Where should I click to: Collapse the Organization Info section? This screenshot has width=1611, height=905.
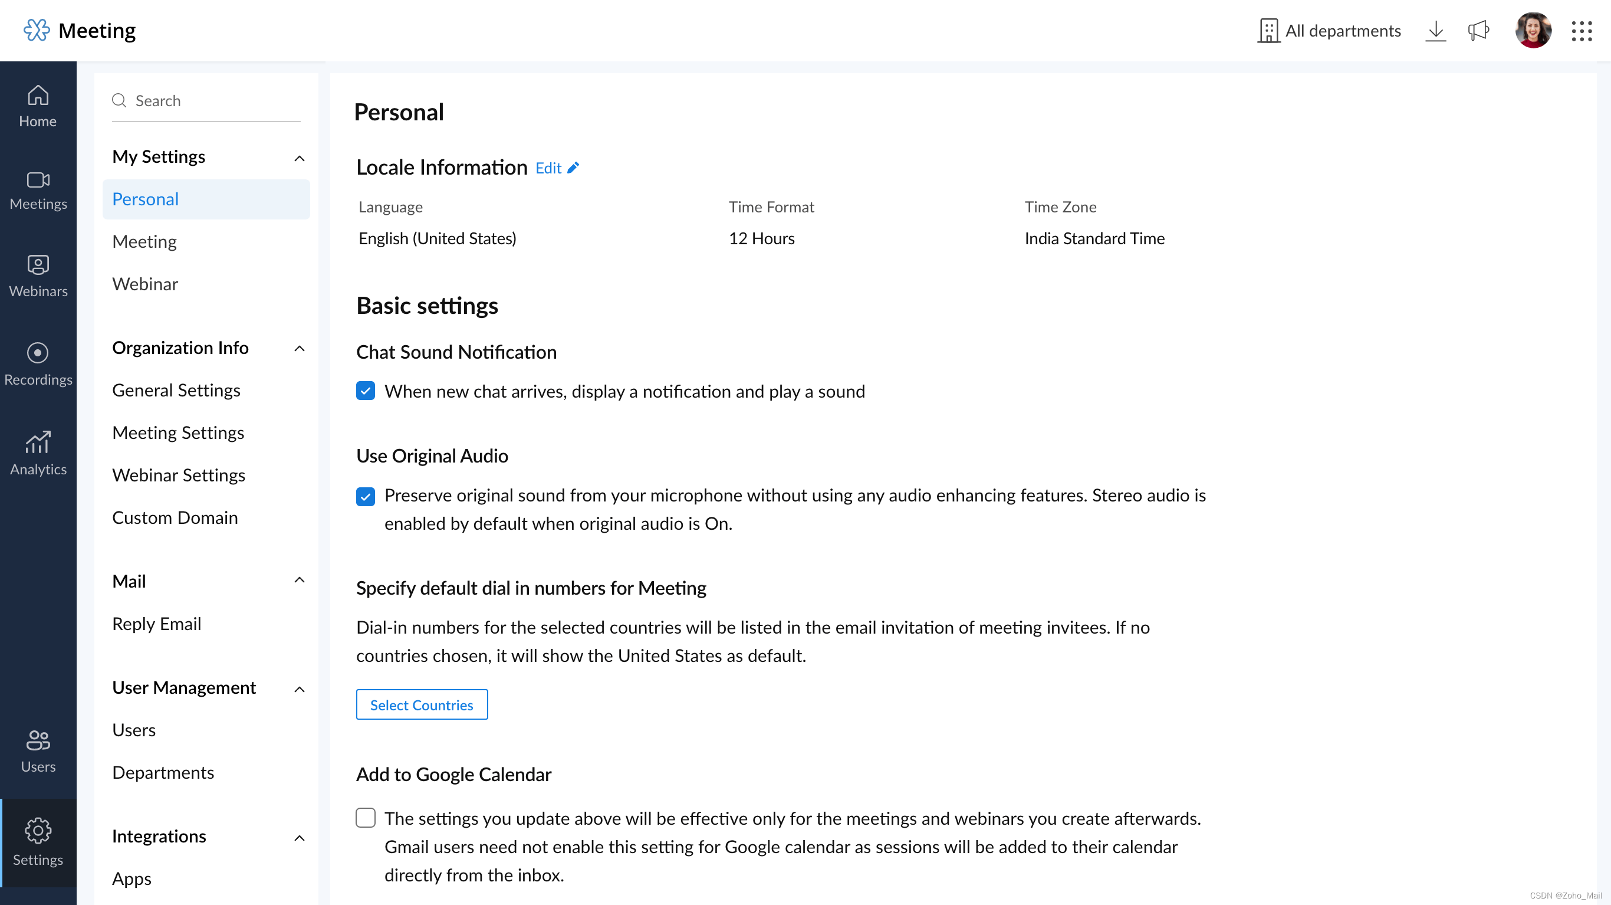pos(300,349)
